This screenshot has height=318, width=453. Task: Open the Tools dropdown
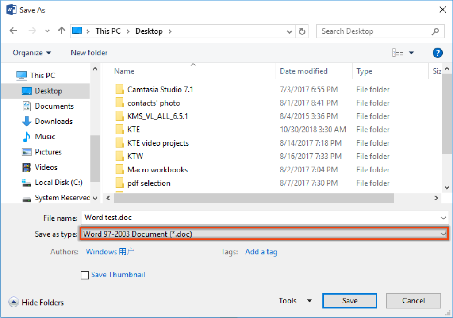click(295, 300)
